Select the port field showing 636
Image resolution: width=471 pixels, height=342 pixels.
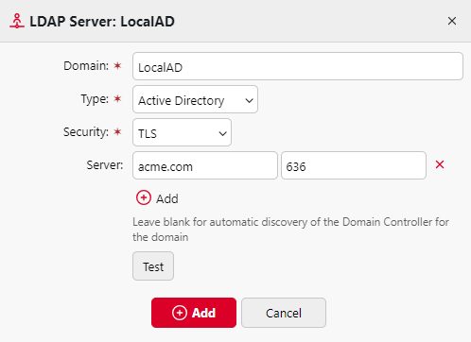[x=354, y=165]
